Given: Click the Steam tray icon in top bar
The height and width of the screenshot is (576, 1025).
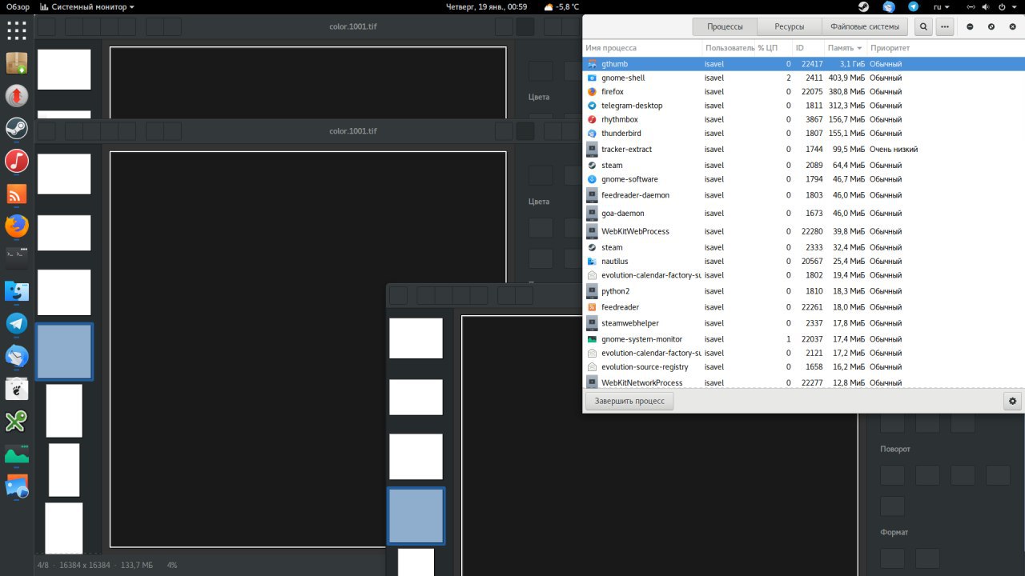Looking at the screenshot, I should point(863,6).
